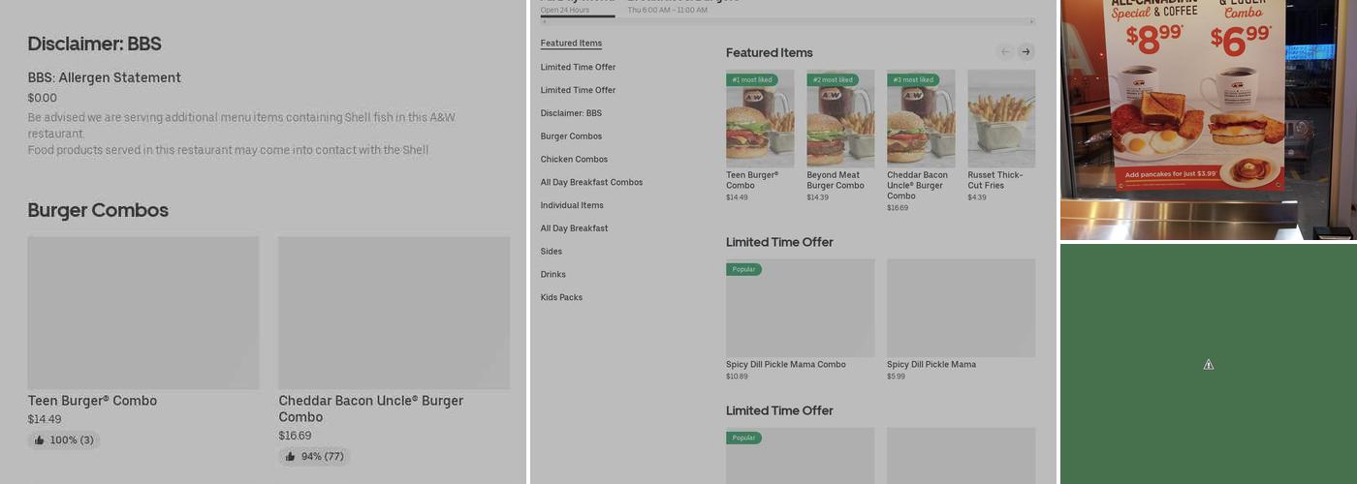The image size is (1357, 484).
Task: Click the next arrow in Featured Items
Action: pos(1026,52)
